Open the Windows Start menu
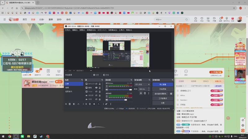248x139 pixels. click(x=3, y=136)
